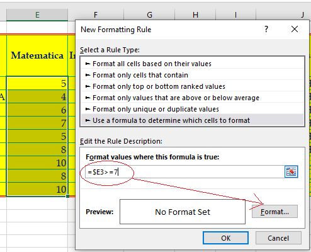311x252 pixels.
Task: Select 'Format all cells based on their values'
Action: tap(192, 64)
